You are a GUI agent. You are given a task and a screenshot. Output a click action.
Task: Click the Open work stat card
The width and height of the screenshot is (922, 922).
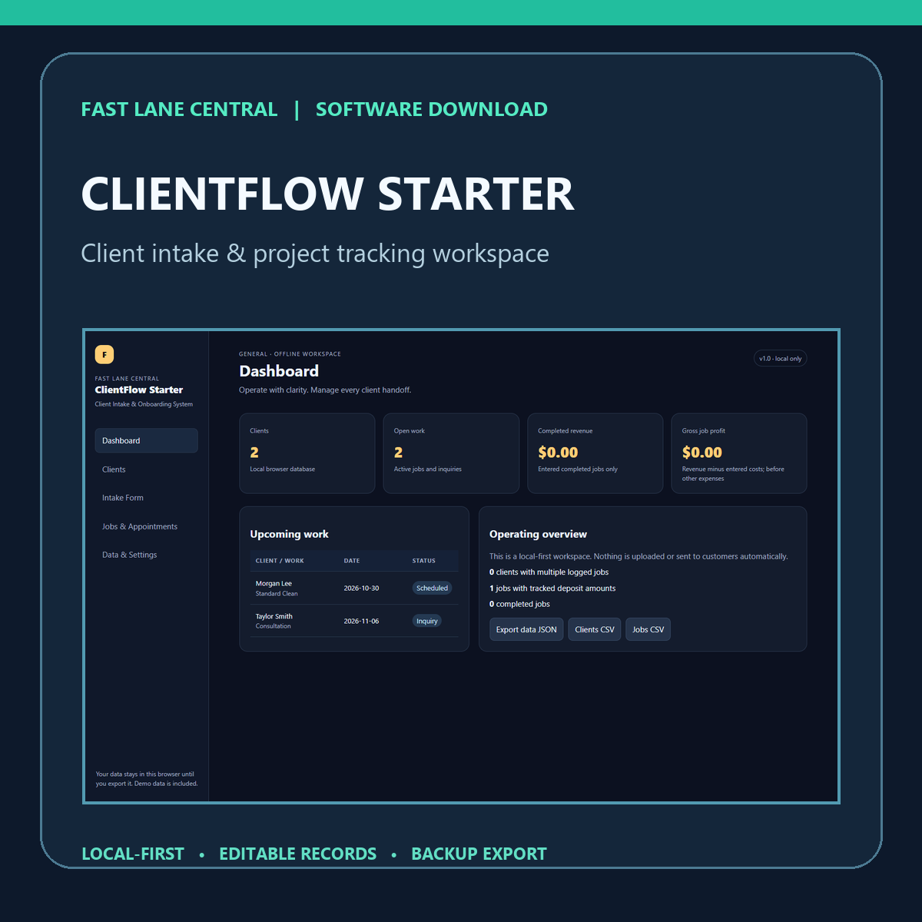451,453
